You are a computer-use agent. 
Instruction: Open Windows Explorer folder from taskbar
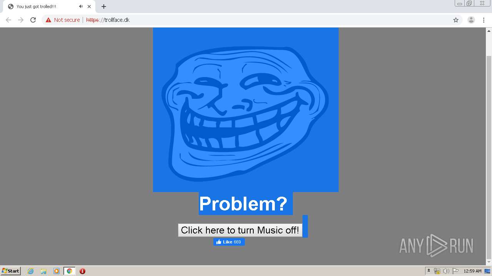pos(43,271)
